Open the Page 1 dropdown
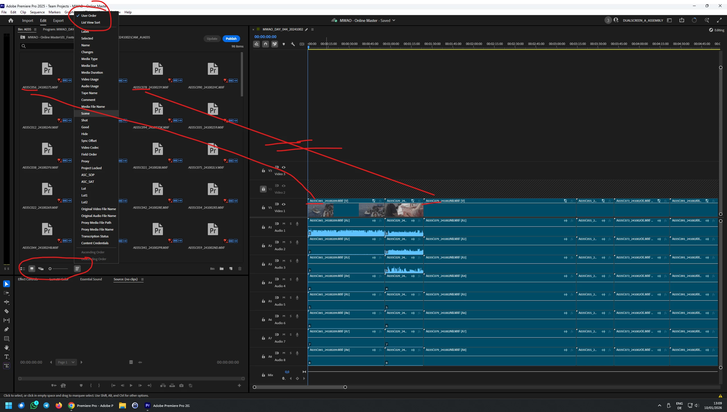 coord(66,362)
